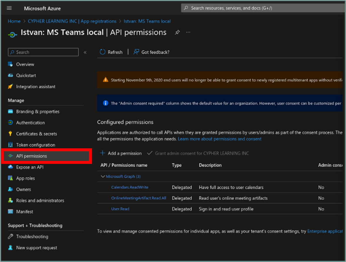Click the Type column header
The height and width of the screenshot is (262, 346).
click(x=177, y=165)
